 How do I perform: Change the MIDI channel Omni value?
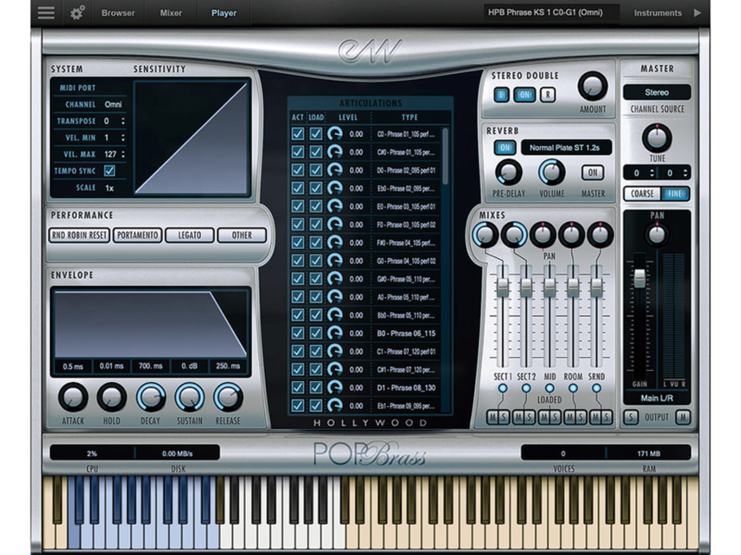click(113, 105)
